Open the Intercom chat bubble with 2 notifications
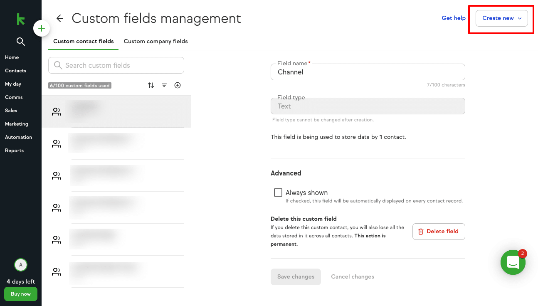538x306 pixels. (x=513, y=262)
